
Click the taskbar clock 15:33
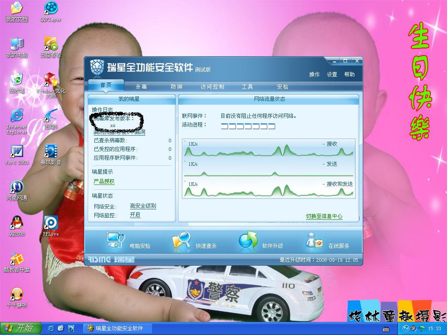tap(434, 328)
